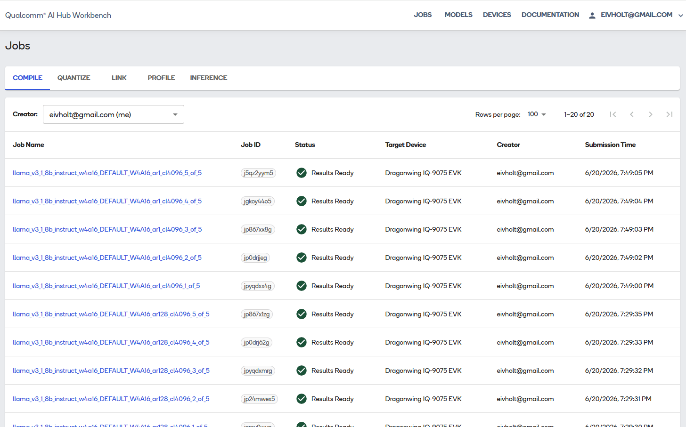Viewport: 686px width, 427px height.
Task: Click the green check icon for job jpyqdxx4g
Action: [302, 286]
